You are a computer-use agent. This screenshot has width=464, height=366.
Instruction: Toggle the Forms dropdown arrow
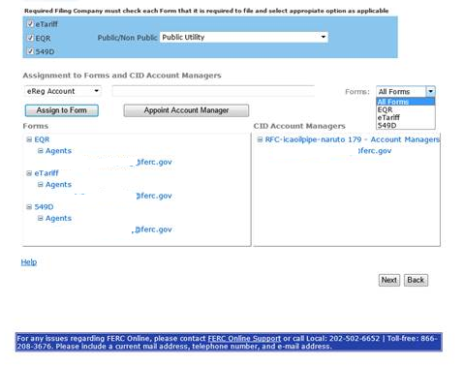430,91
